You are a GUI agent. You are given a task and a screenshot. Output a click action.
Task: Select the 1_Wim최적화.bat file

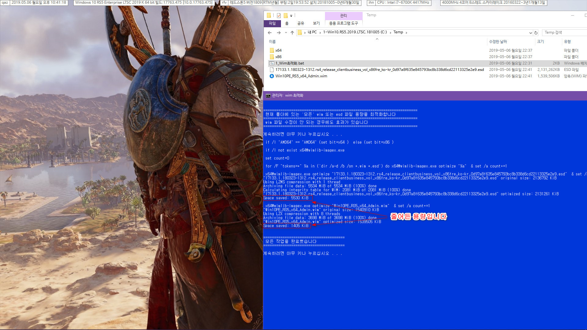coord(290,63)
